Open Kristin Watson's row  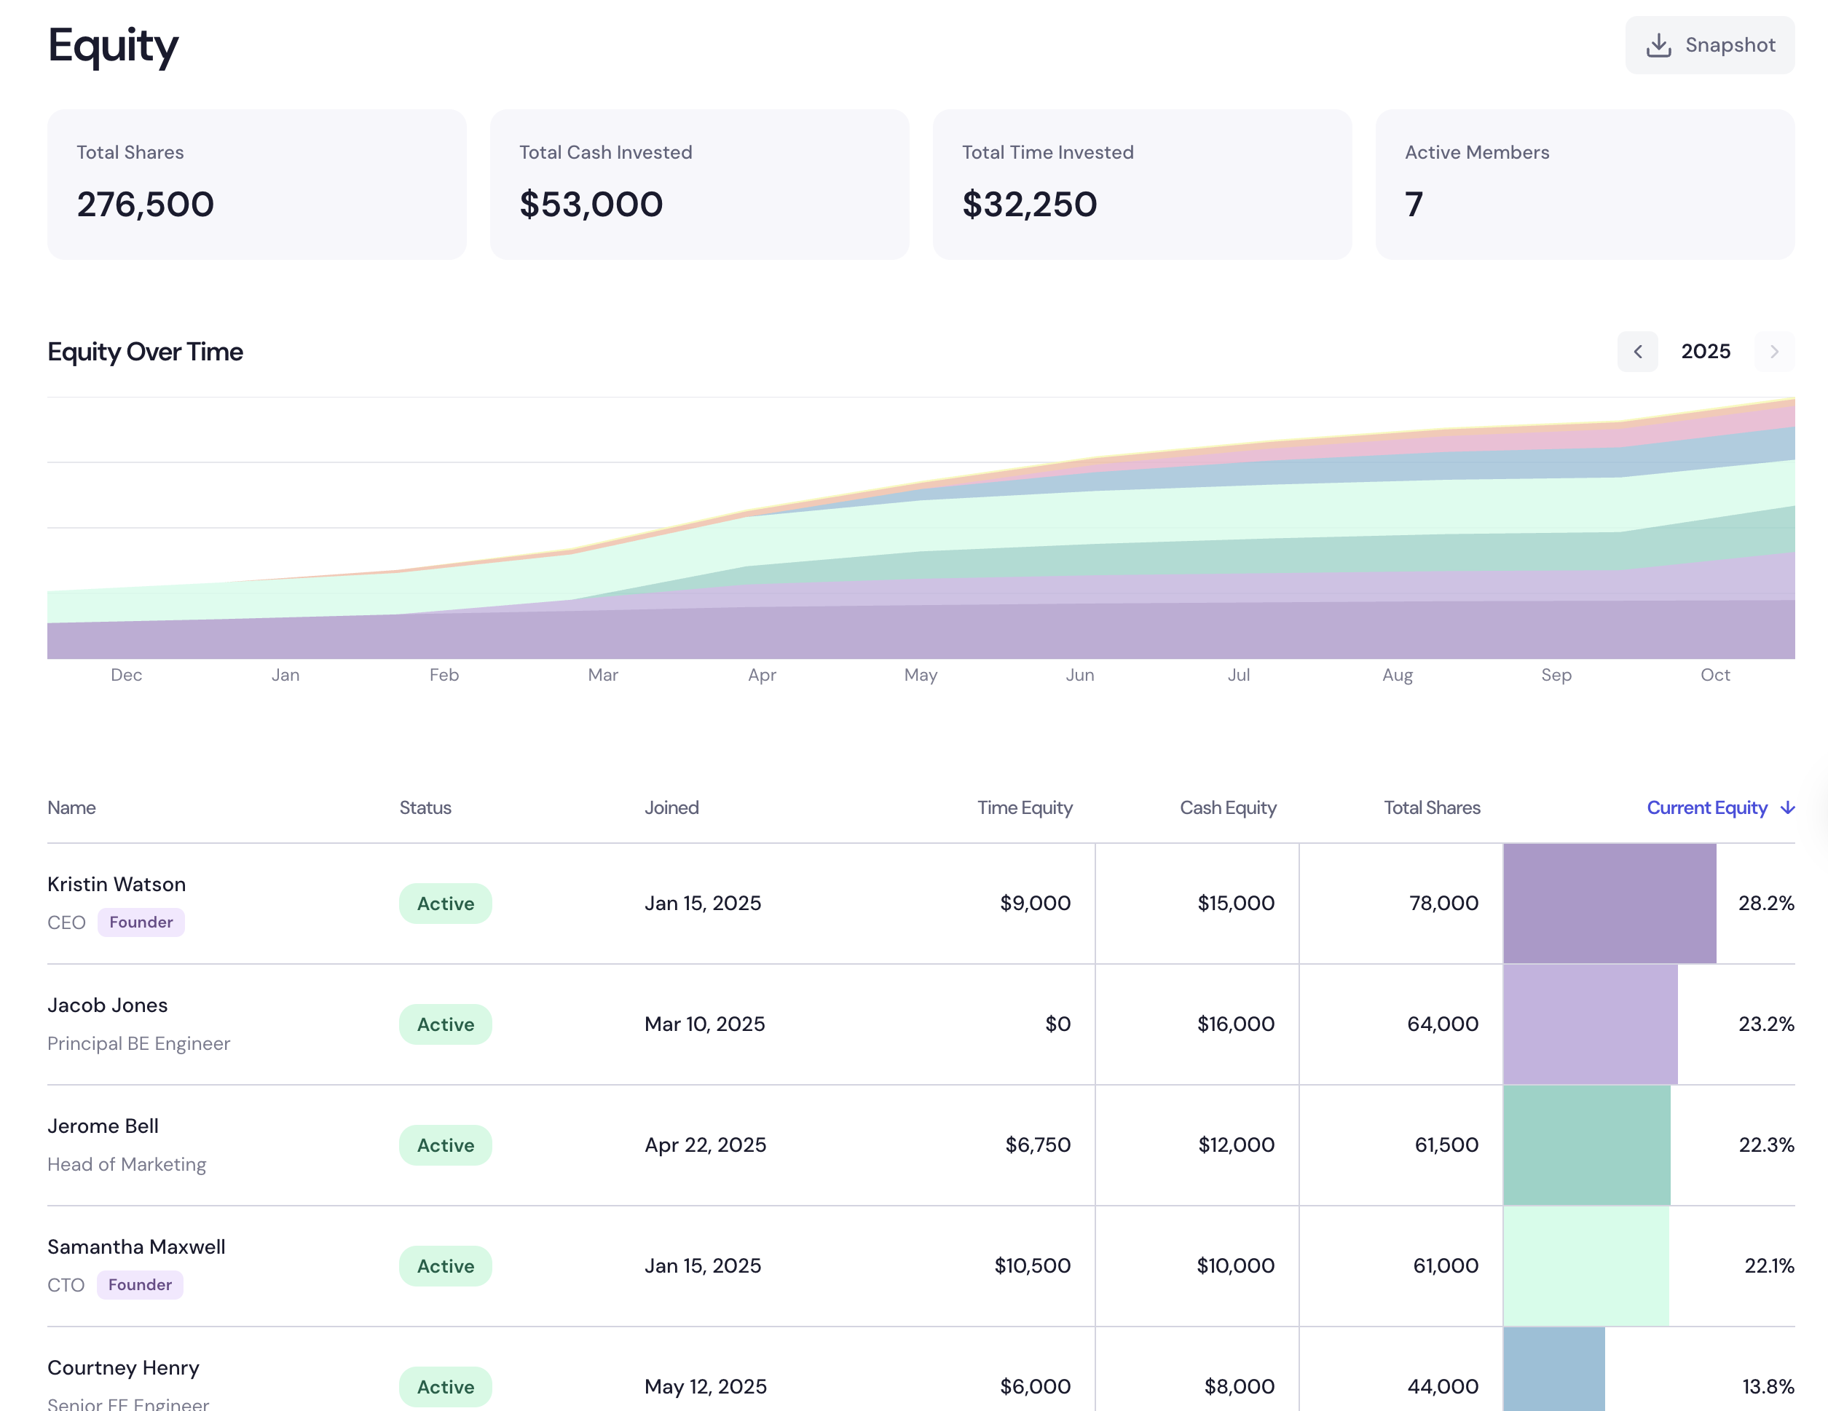[921, 904]
